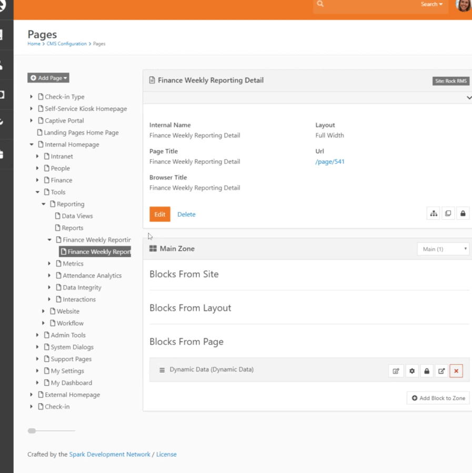Select the highlighted Finance Weekly Reporting Detail item
The width and height of the screenshot is (472, 473).
click(95, 252)
